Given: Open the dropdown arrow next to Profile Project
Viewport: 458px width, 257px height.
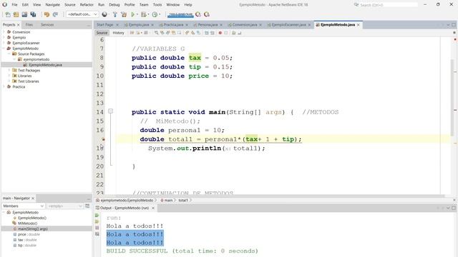Looking at the screenshot, I should click(159, 14).
